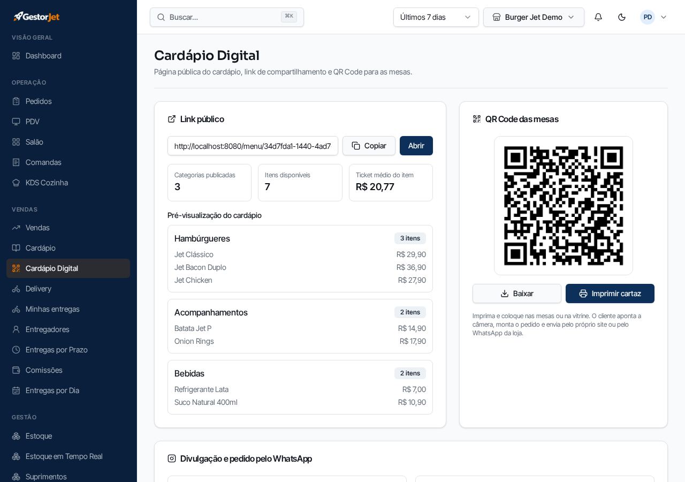Click the Comissões coins icon

point(16,370)
